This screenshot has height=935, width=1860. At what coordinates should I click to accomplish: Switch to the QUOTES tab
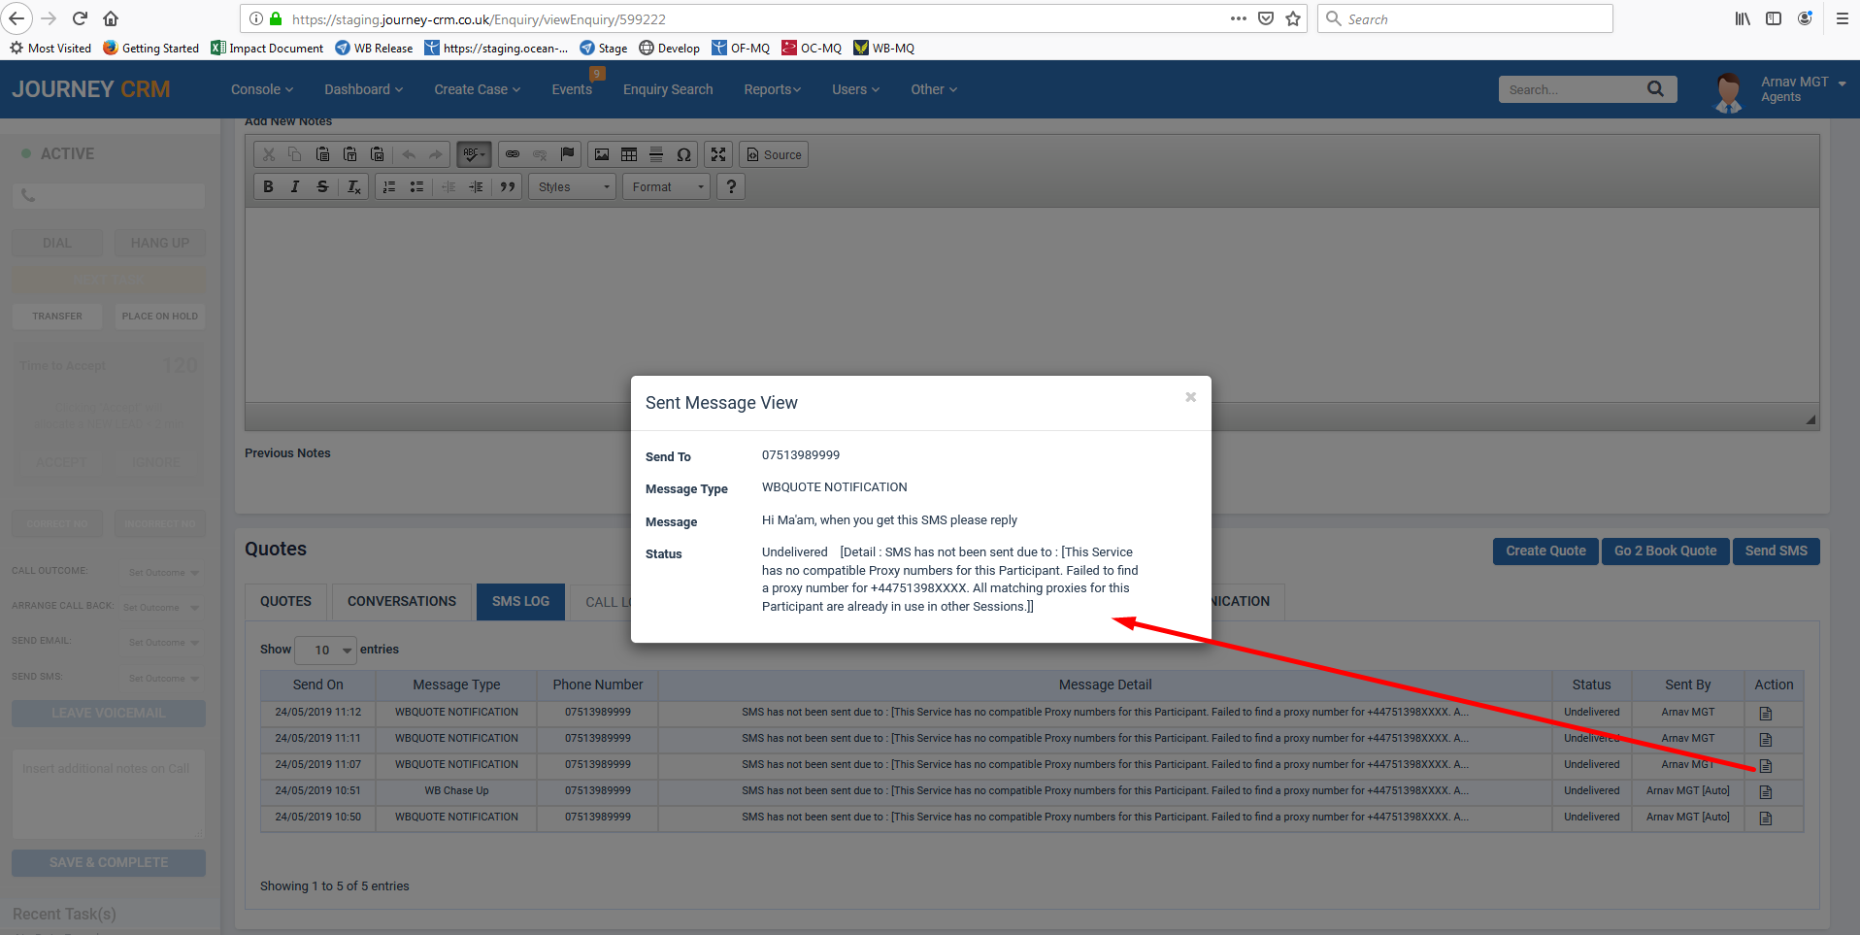(285, 602)
